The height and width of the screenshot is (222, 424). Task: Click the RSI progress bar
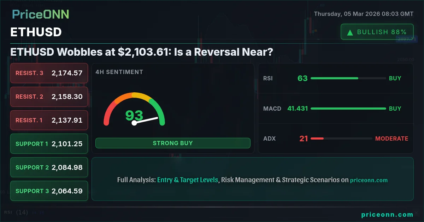point(348,78)
